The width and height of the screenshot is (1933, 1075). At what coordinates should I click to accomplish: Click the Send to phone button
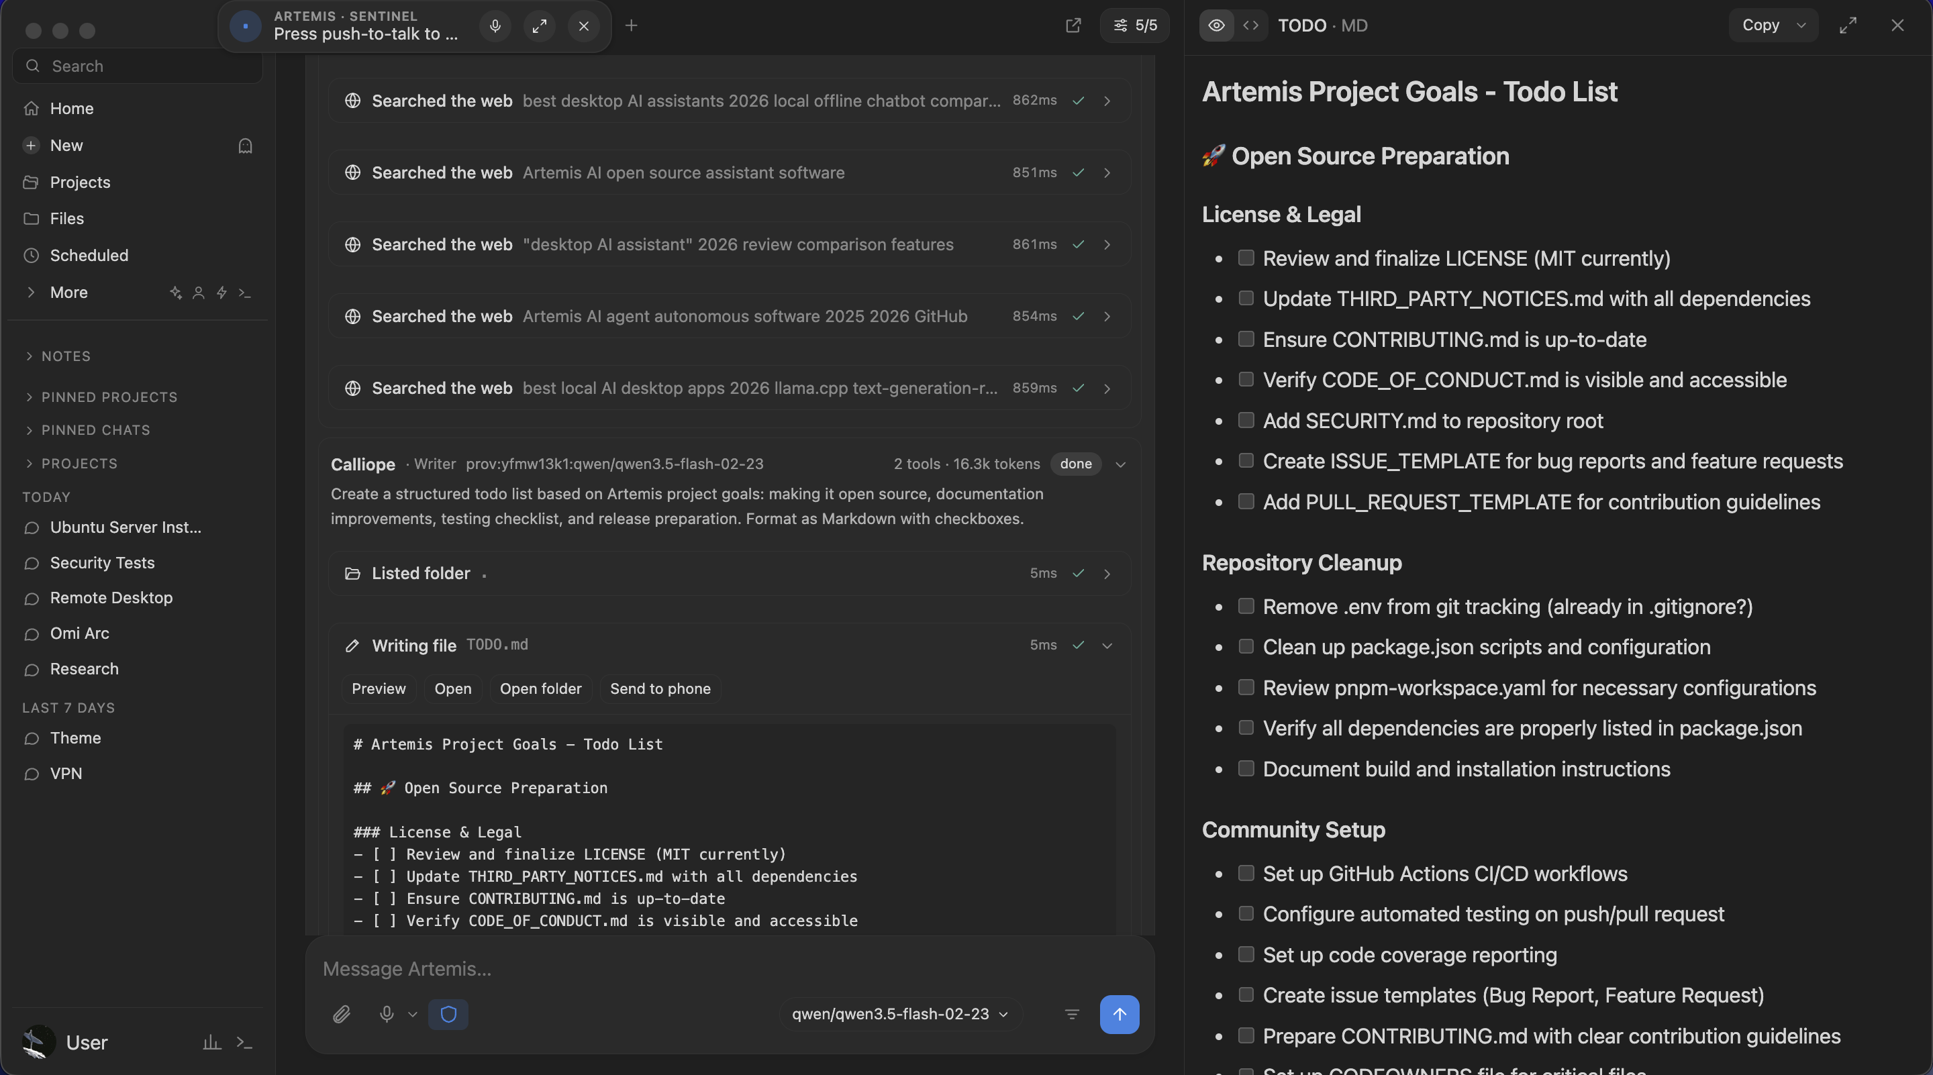[660, 688]
